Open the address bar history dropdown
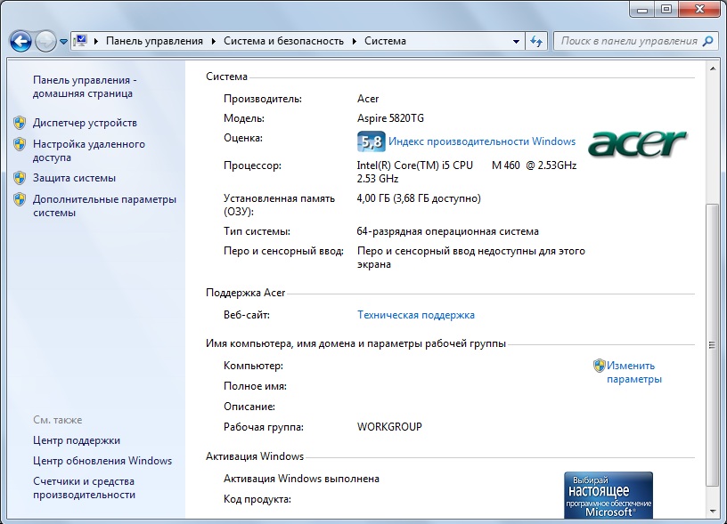727x524 pixels. pos(517,41)
